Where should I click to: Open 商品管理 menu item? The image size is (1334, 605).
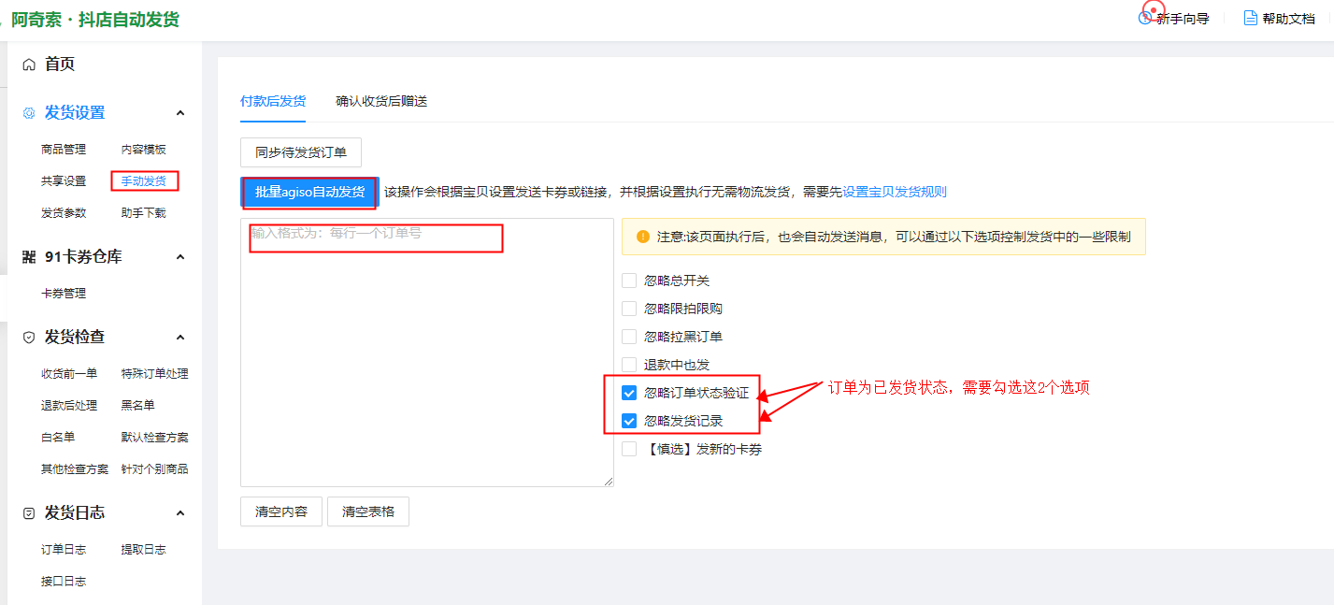[x=64, y=150]
